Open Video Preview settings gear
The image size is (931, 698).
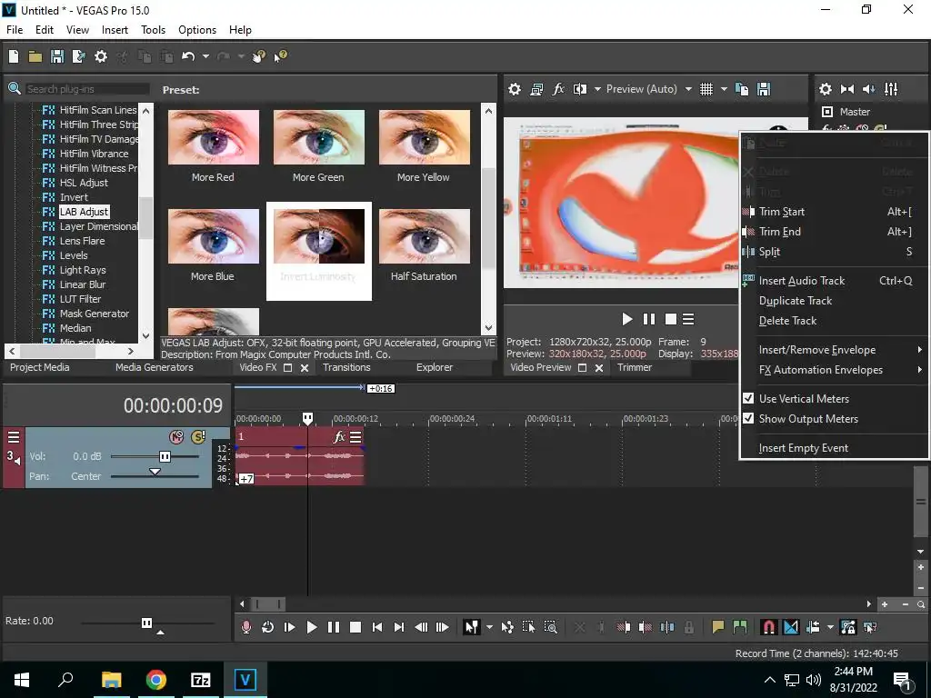[x=515, y=89]
